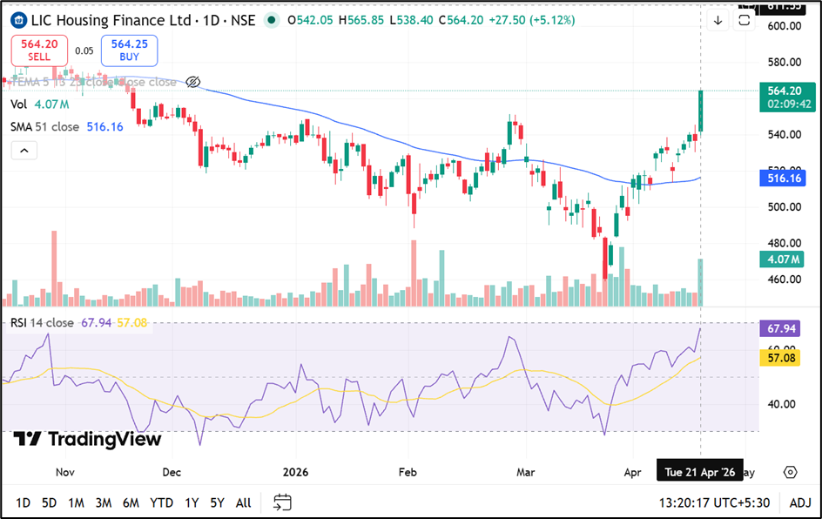Select the RSI 14 close indicator label
This screenshot has height=519, width=822.
pos(42,323)
